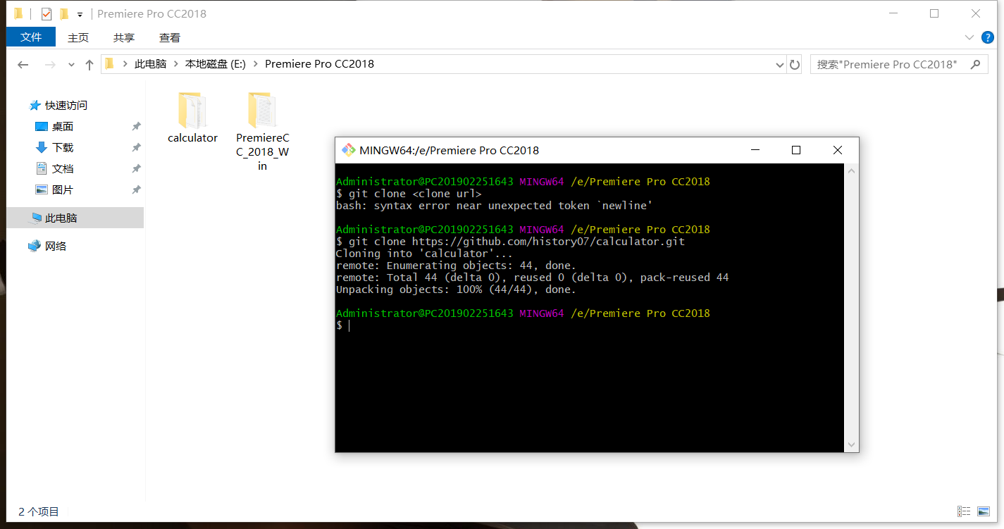Image resolution: width=1004 pixels, height=529 pixels.
Task: Open the recent locations dropdown arrow
Action: (71, 64)
